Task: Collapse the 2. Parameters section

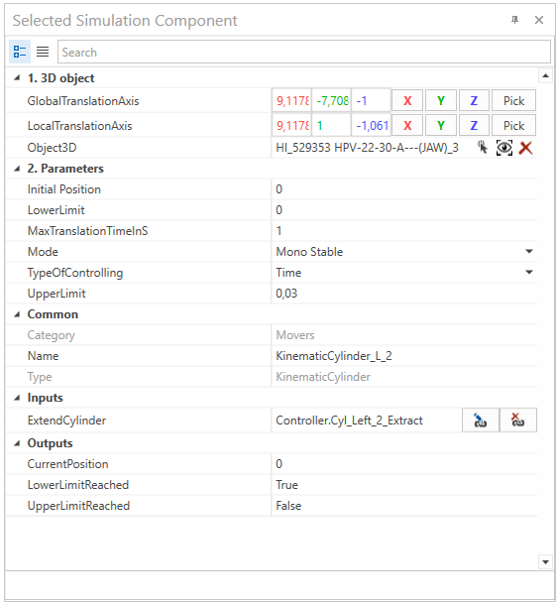Action: point(17,169)
